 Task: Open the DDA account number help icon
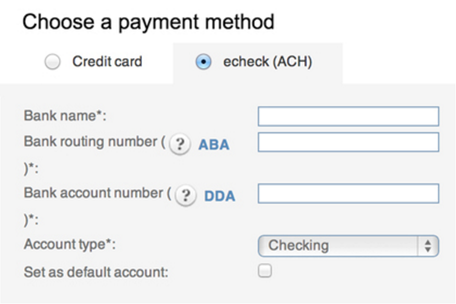[186, 196]
